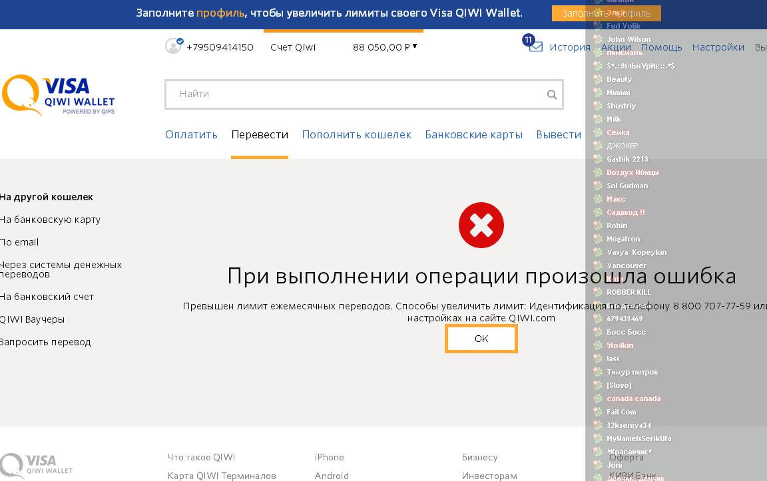Open the Оплатить tab
Screen dimensions: 767x481
coord(191,135)
